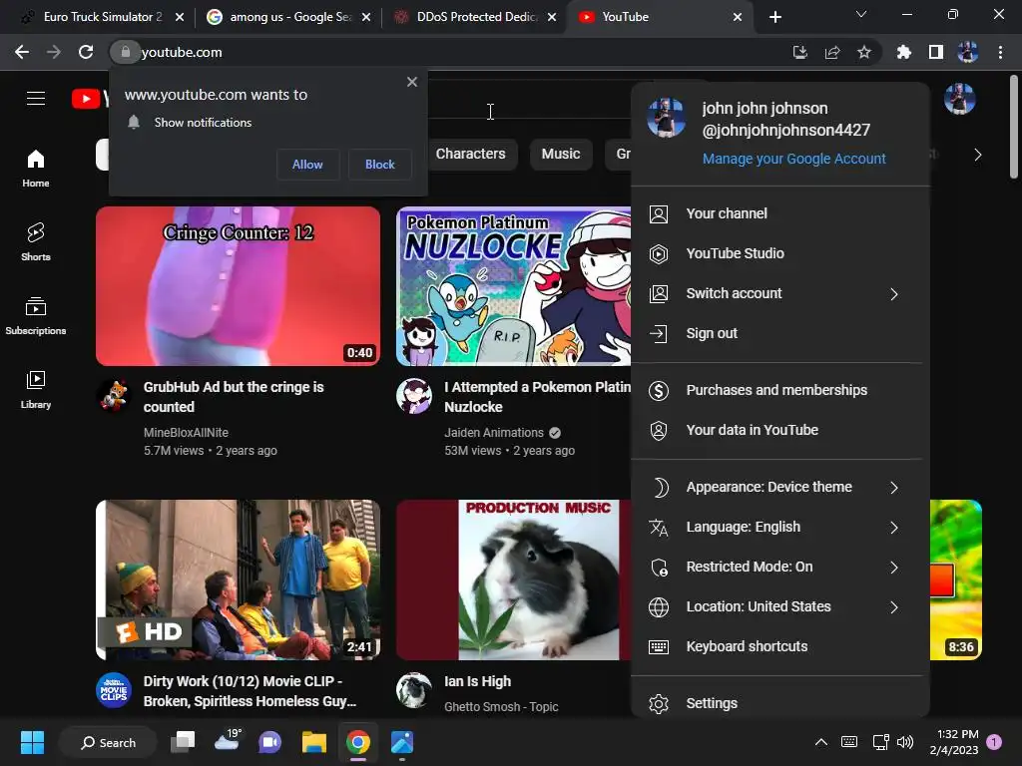Open the Dirty Work movie clip thumbnail
1022x766 pixels.
(238, 579)
